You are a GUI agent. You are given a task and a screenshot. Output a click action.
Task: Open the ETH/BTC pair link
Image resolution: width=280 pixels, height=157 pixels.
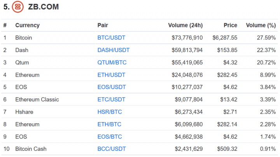coord(109,124)
